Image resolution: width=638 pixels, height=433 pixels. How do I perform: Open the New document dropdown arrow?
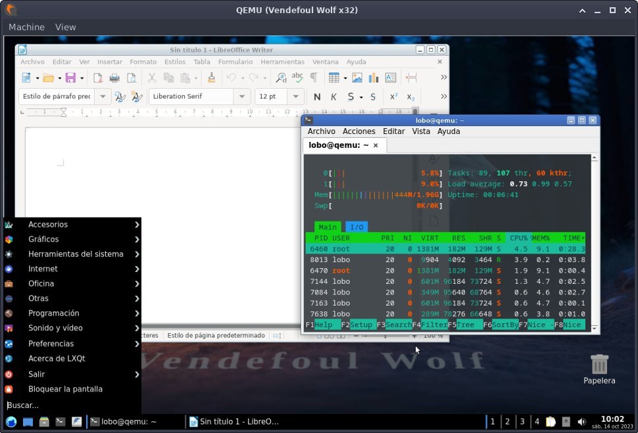tap(37, 78)
